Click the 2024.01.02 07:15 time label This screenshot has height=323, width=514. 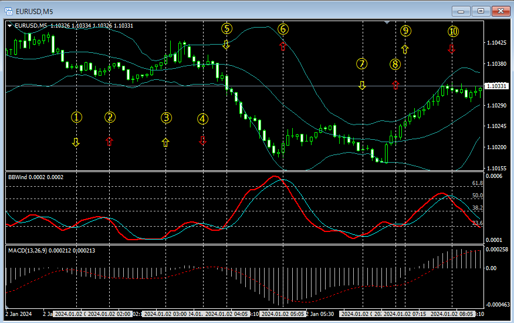pyautogui.click(x=405, y=314)
